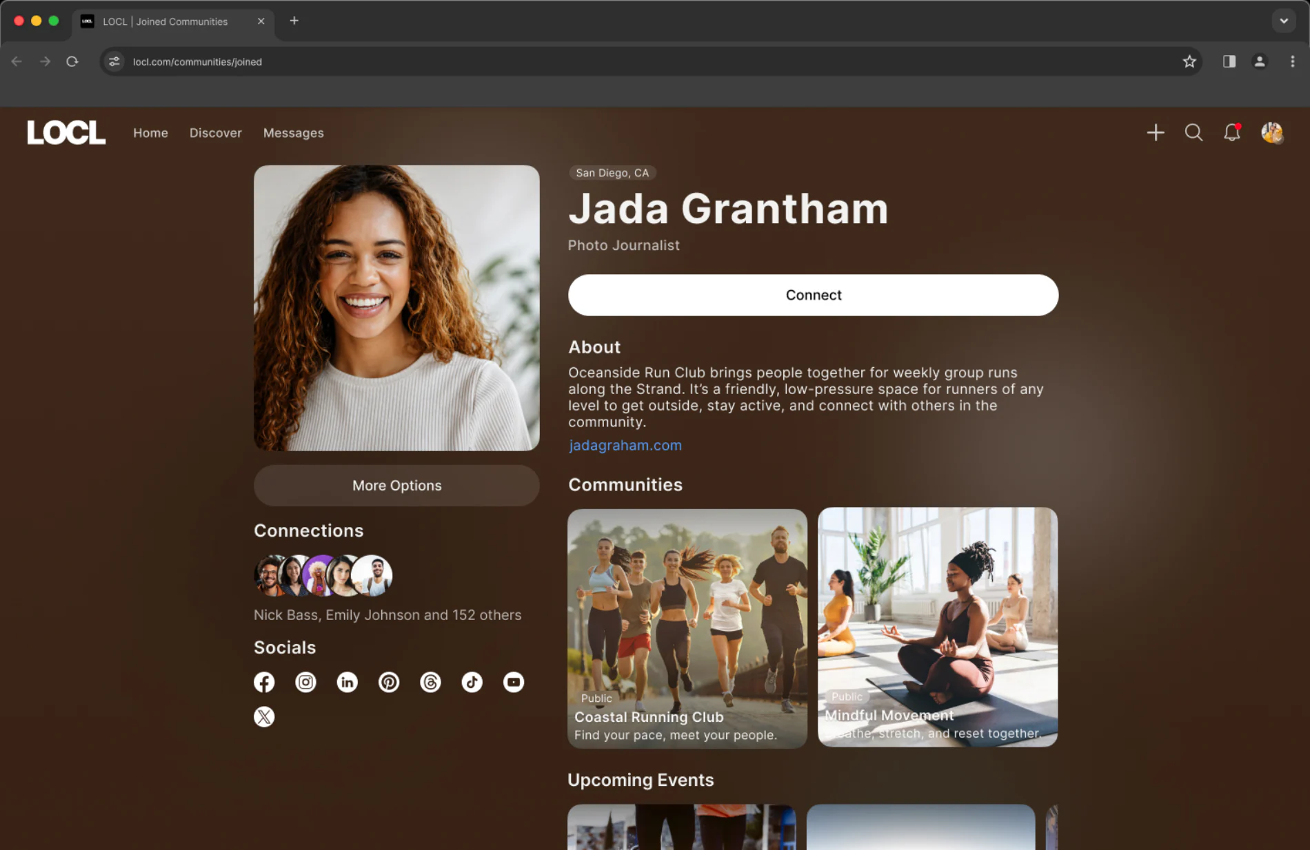1310x850 pixels.
Task: Open the search magnifier icon
Action: [x=1193, y=132]
